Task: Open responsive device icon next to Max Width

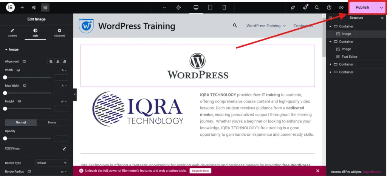Action: click(25, 86)
